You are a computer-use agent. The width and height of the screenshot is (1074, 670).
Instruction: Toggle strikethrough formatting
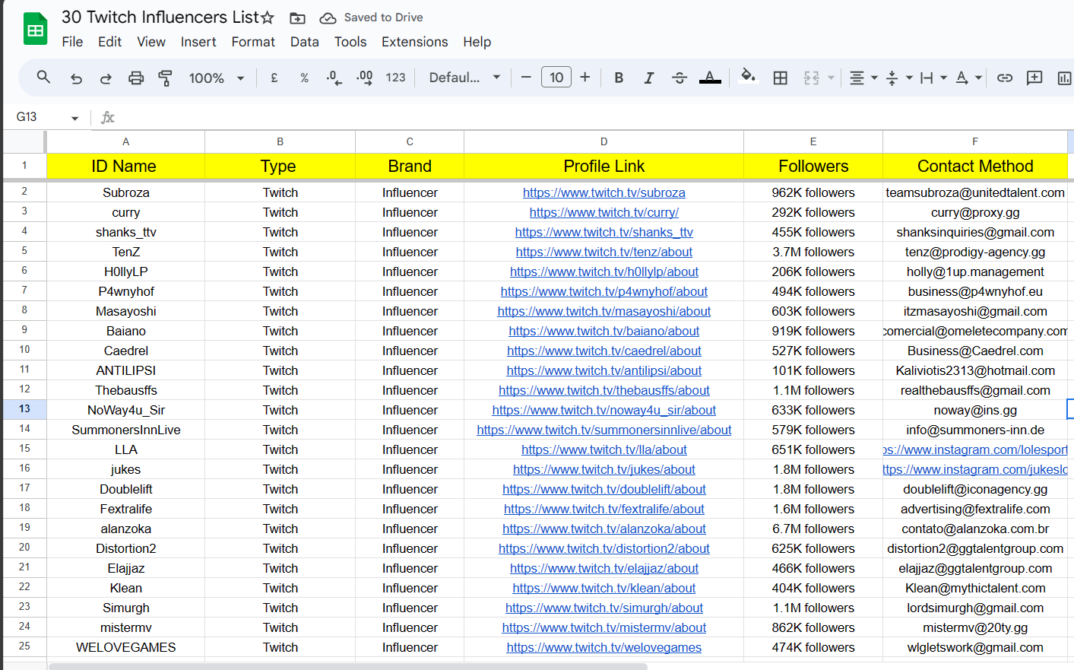click(680, 78)
